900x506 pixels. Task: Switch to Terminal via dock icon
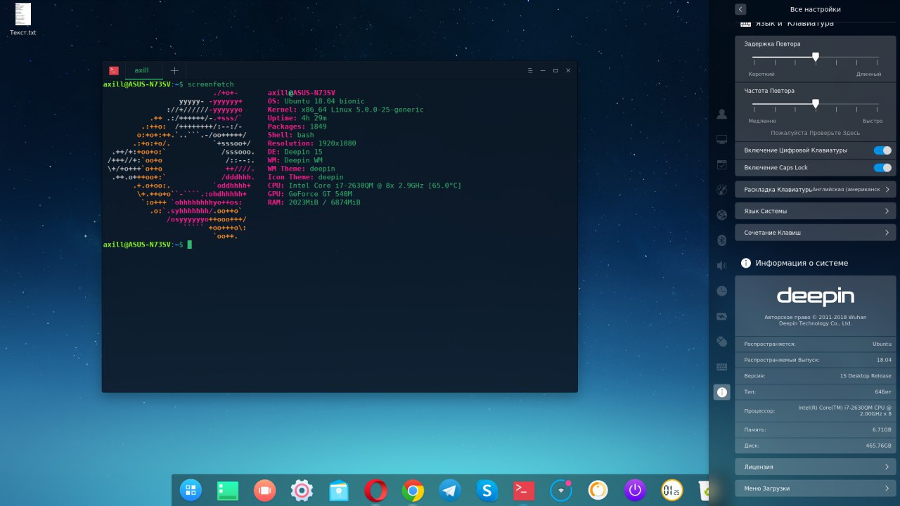click(524, 490)
